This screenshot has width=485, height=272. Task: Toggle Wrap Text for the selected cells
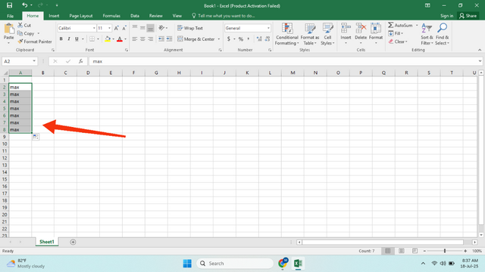[190, 28]
